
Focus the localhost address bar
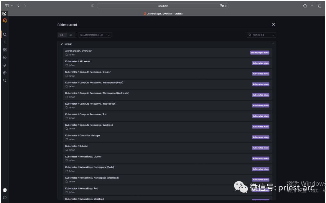pos(163,6)
